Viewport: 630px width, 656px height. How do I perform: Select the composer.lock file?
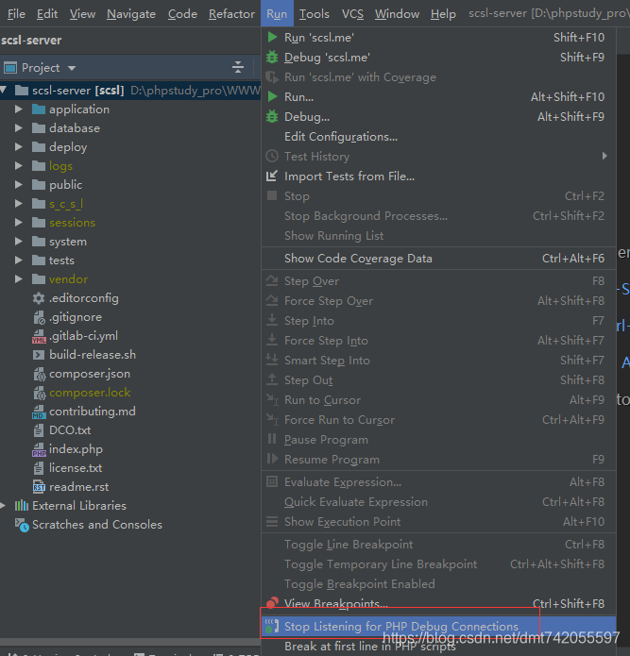pyautogui.click(x=90, y=393)
